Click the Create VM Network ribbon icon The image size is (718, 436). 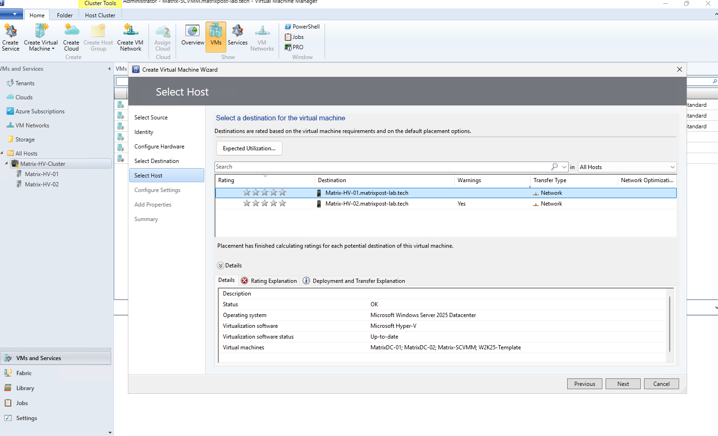tap(130, 31)
